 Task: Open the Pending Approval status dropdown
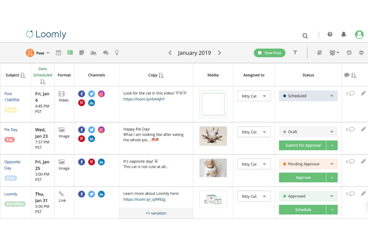pyautogui.click(x=308, y=164)
